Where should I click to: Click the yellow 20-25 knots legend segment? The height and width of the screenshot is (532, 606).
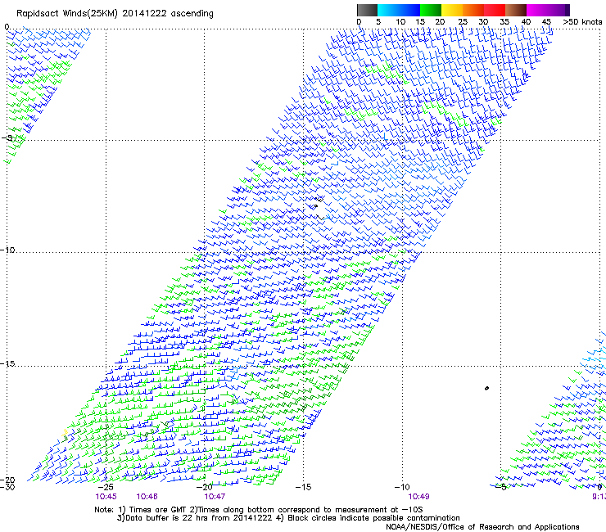click(x=452, y=10)
